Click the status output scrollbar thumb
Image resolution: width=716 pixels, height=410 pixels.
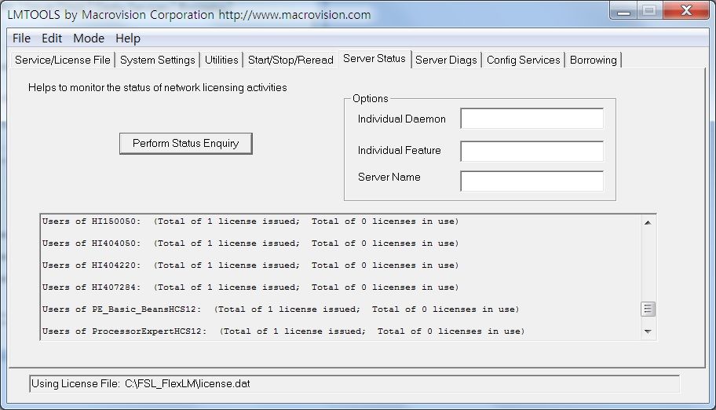pos(648,309)
